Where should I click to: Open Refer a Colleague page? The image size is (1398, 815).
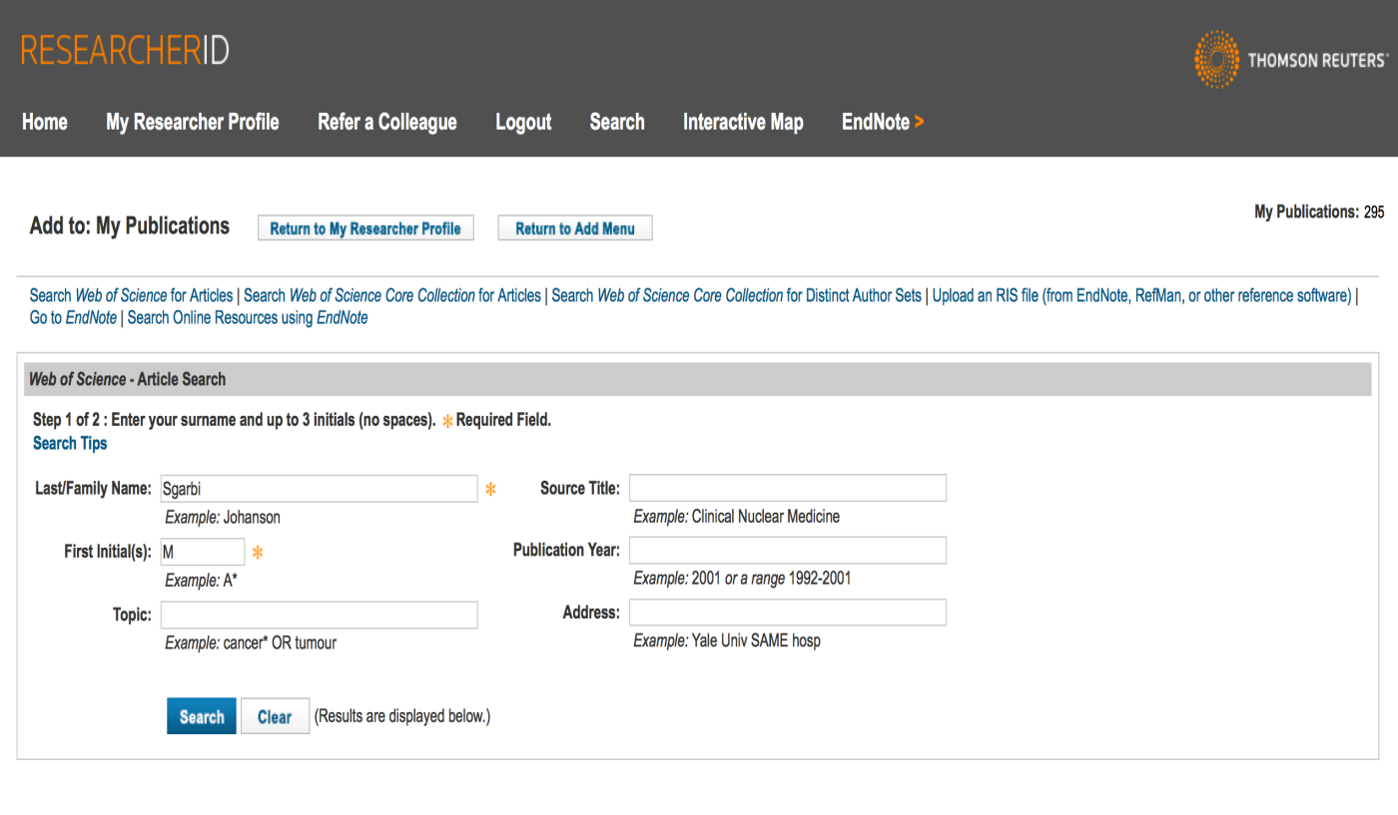click(387, 122)
